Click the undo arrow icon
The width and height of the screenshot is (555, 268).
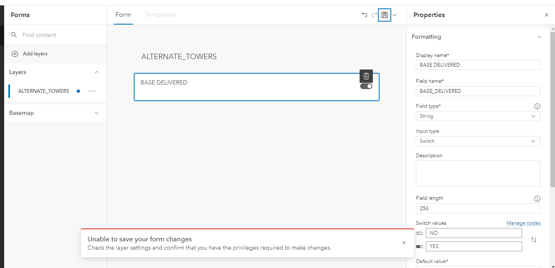pyautogui.click(x=365, y=15)
